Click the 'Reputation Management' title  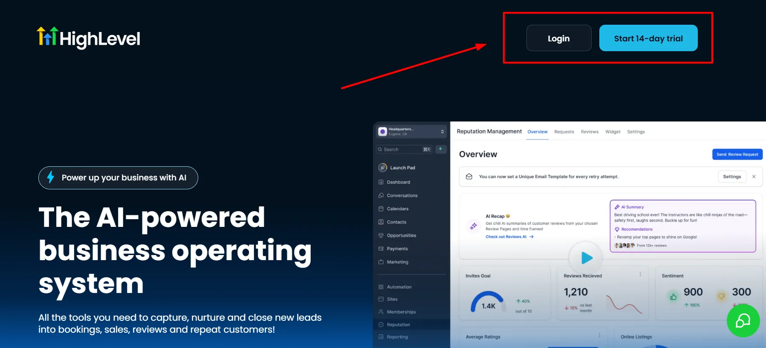pos(489,131)
